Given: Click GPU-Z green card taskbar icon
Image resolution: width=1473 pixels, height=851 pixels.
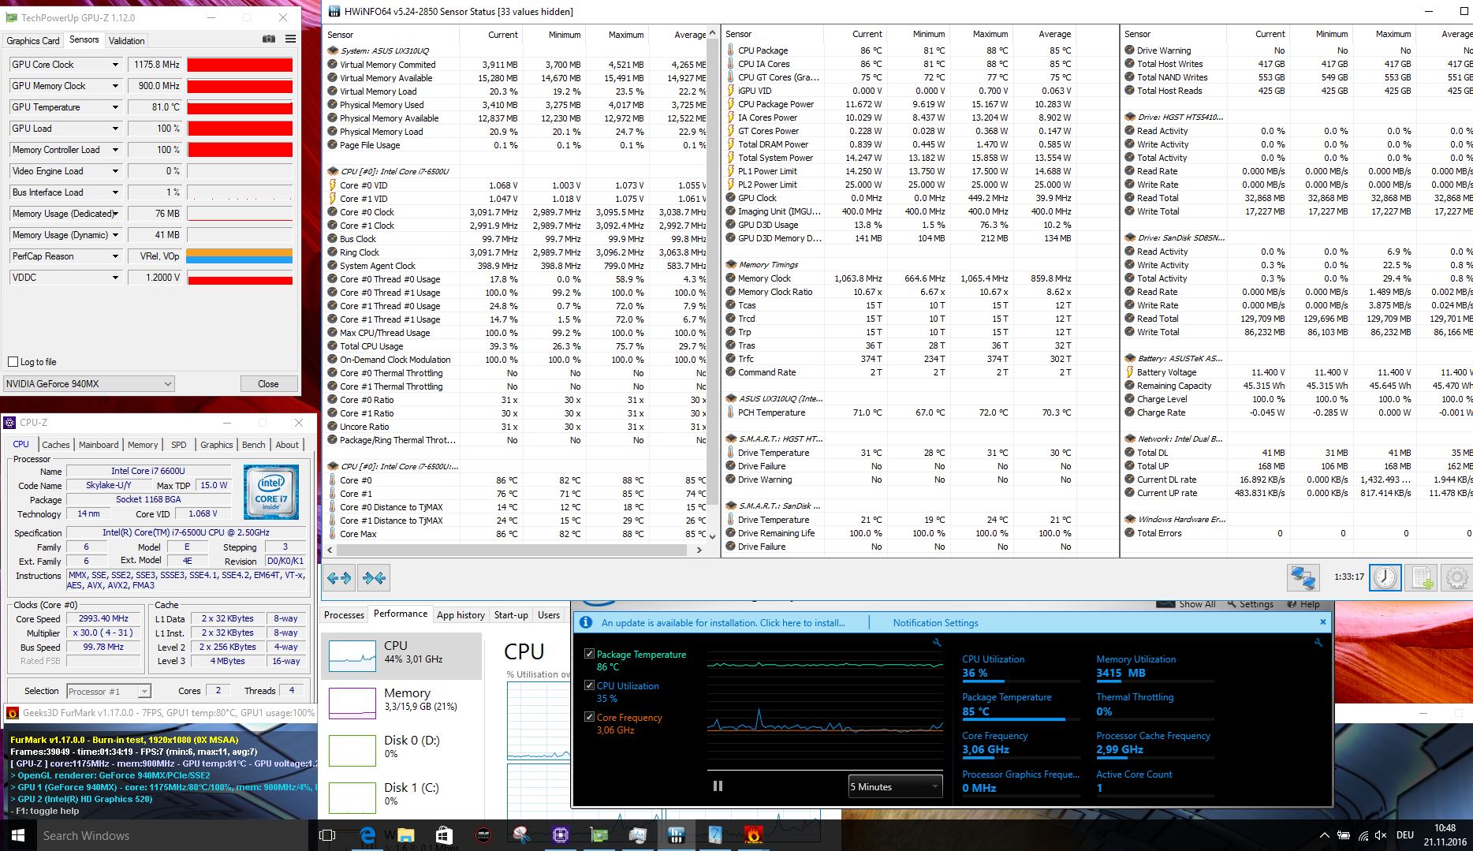Looking at the screenshot, I should [x=599, y=835].
